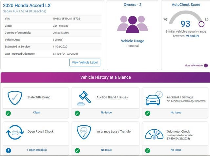Click the Owners - 2 heading
This screenshot has height=156, width=210.
[x=133, y=5]
